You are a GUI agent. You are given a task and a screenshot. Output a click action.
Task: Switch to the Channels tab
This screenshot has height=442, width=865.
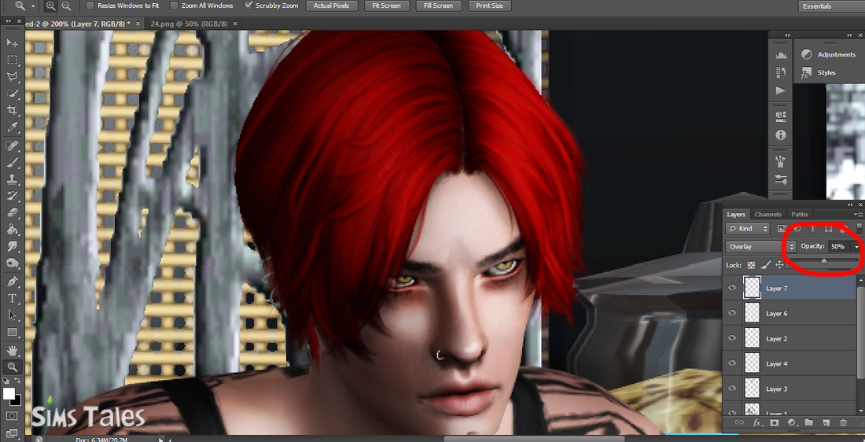[x=768, y=214]
